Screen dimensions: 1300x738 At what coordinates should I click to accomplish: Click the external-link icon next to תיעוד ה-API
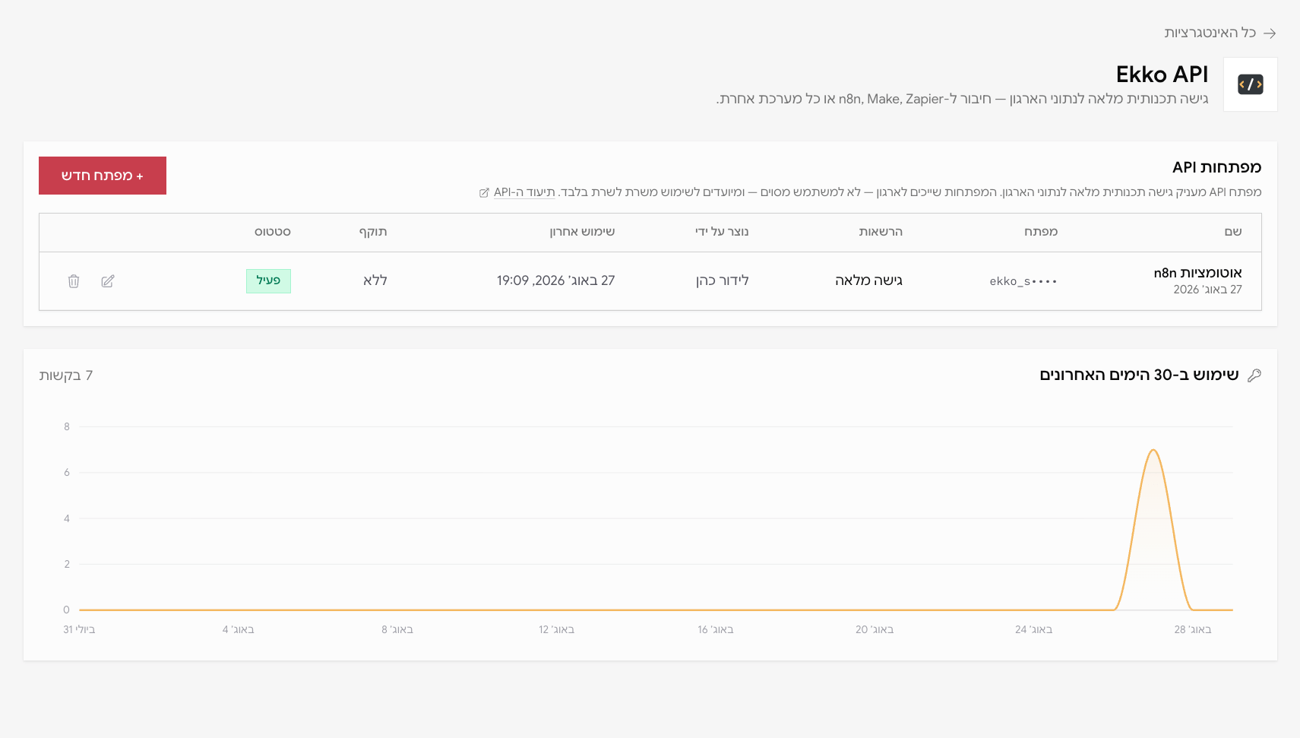tap(484, 193)
